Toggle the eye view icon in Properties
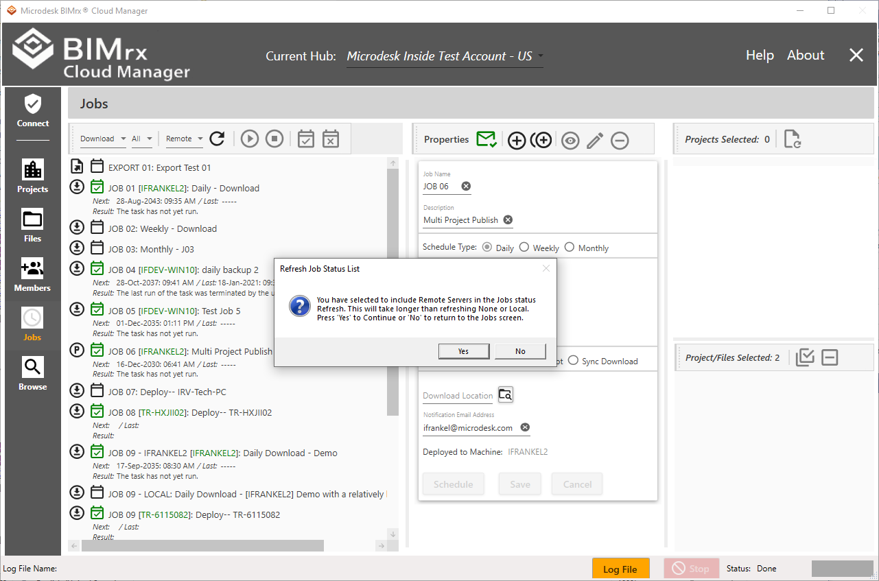The image size is (879, 581). click(570, 140)
